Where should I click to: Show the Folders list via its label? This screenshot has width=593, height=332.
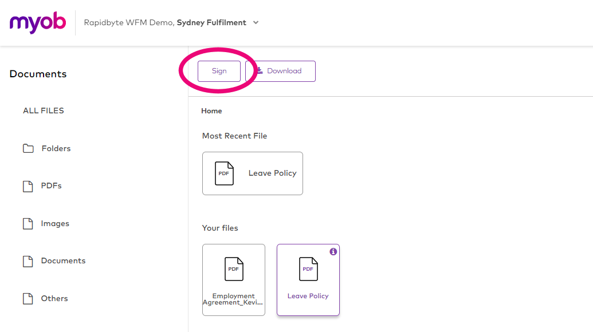pyautogui.click(x=56, y=148)
